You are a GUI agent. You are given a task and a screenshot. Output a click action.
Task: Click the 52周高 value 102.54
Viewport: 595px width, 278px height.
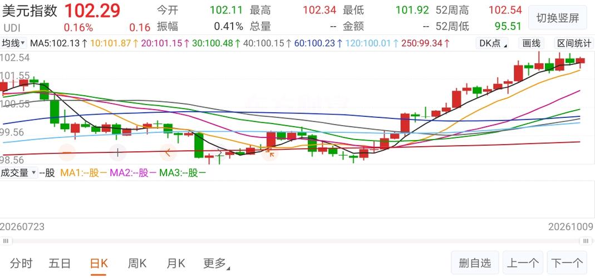[505, 10]
